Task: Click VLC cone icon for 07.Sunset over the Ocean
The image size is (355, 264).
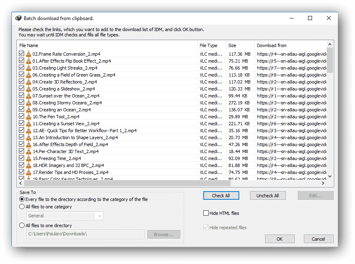Action: pyautogui.click(x=29, y=96)
